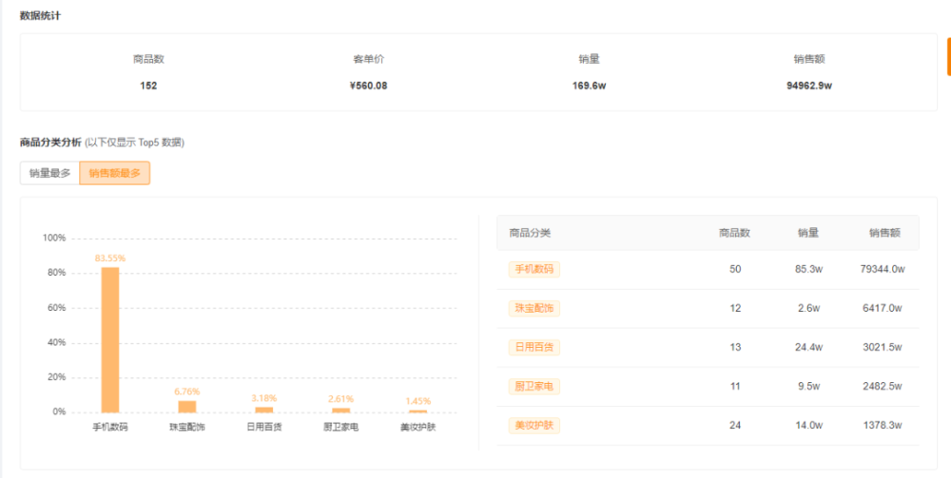
Task: Click the 169.6w total sales volume
Action: pyautogui.click(x=589, y=86)
